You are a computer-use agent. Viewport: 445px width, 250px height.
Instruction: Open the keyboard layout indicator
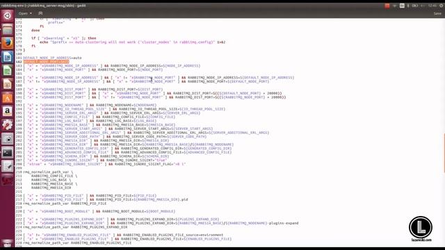point(402,6)
